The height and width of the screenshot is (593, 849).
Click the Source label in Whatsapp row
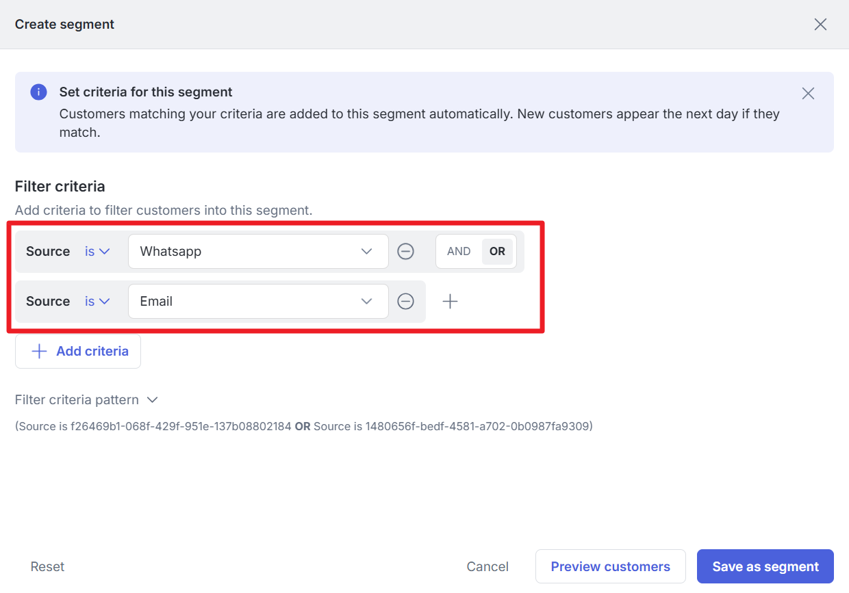coord(48,252)
